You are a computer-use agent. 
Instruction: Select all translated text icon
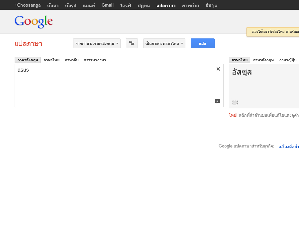click(x=235, y=103)
